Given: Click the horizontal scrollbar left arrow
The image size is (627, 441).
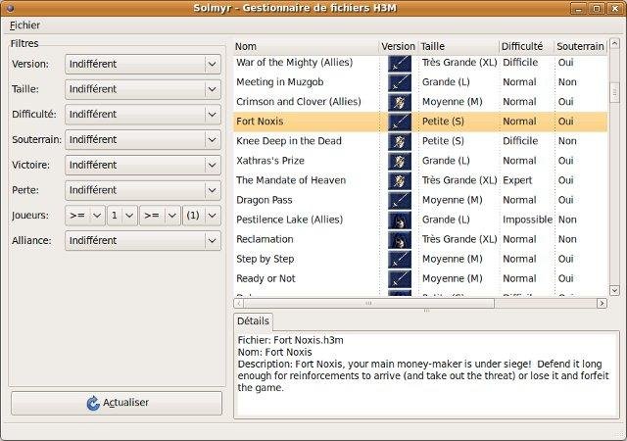Looking at the screenshot, I should tap(239, 304).
